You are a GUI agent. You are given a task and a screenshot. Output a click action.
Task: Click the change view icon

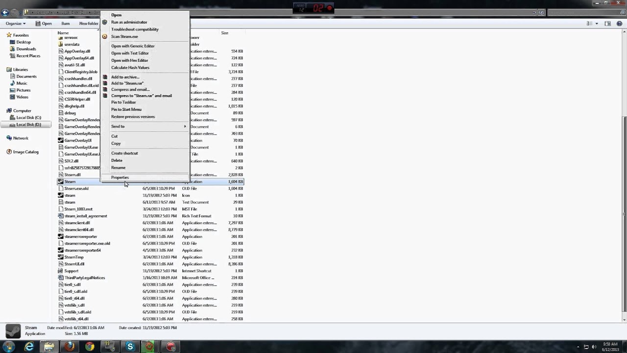pyautogui.click(x=590, y=24)
